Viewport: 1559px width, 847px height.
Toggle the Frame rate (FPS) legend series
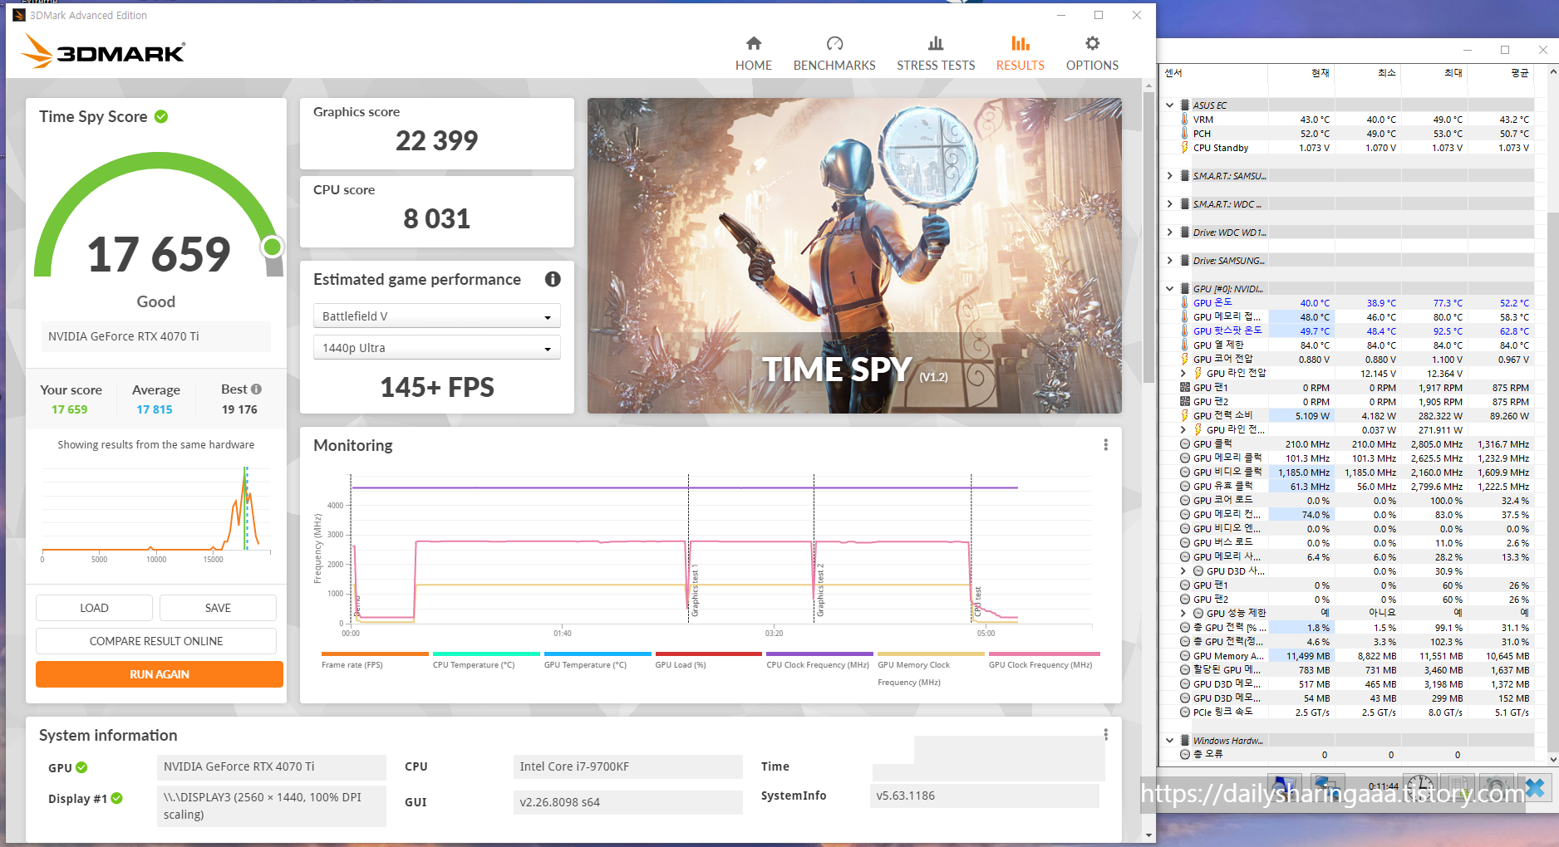(x=375, y=659)
